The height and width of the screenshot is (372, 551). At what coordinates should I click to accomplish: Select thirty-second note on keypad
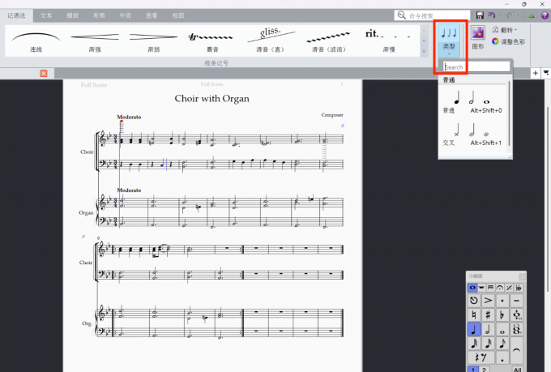point(474,343)
